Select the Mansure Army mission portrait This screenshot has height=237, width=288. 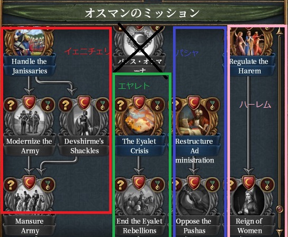30,201
